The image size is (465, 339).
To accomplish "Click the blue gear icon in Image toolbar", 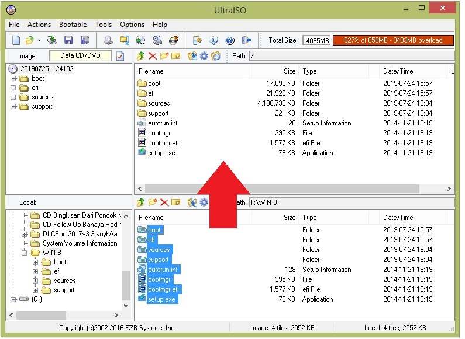I will (204, 55).
